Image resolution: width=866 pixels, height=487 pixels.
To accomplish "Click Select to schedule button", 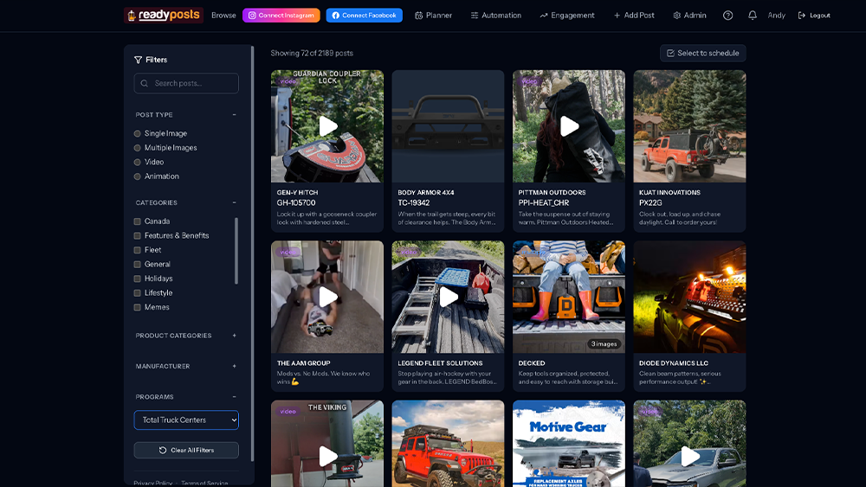I will pyautogui.click(x=703, y=53).
